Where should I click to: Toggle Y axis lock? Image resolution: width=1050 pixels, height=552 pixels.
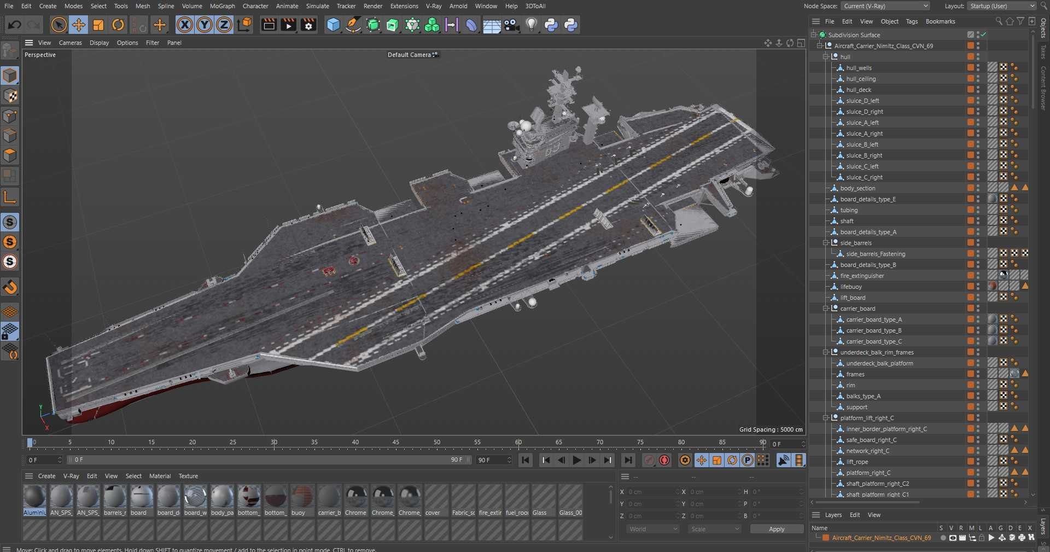pos(205,25)
